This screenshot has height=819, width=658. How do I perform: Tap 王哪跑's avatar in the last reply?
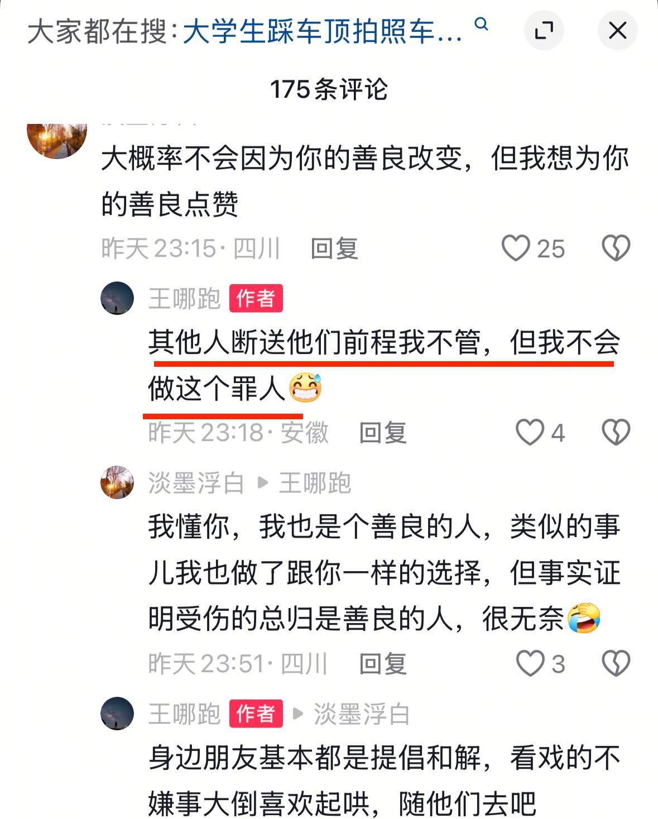(117, 713)
